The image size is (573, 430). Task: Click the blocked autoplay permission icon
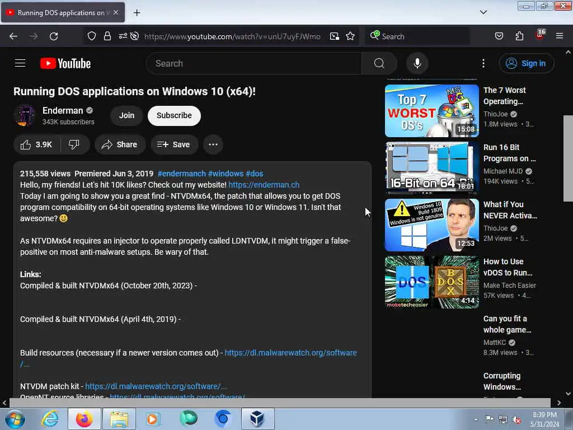pos(134,36)
